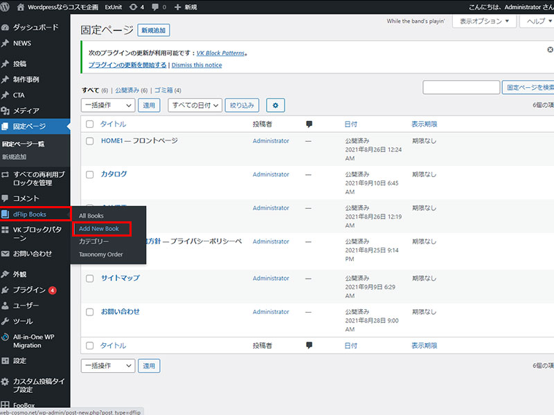The width and height of the screenshot is (554, 415).
Task: Open the updates icon in admin bar
Action: coord(132,7)
